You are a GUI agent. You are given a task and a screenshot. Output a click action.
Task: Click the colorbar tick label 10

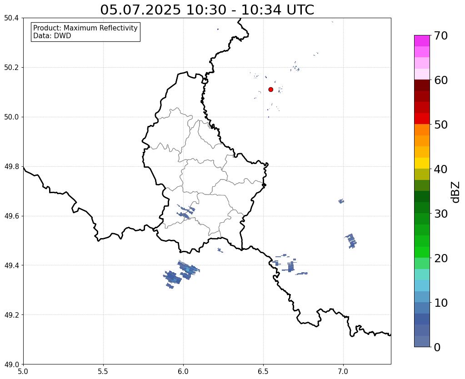tap(441, 303)
